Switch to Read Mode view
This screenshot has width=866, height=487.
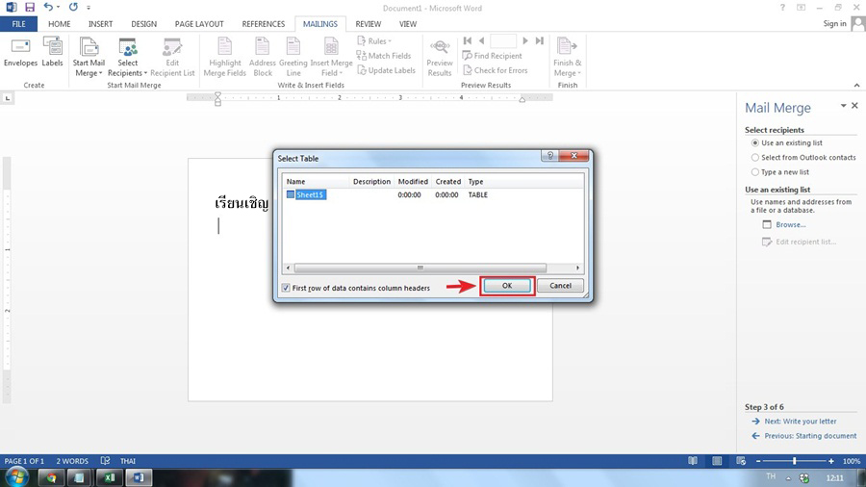click(693, 461)
